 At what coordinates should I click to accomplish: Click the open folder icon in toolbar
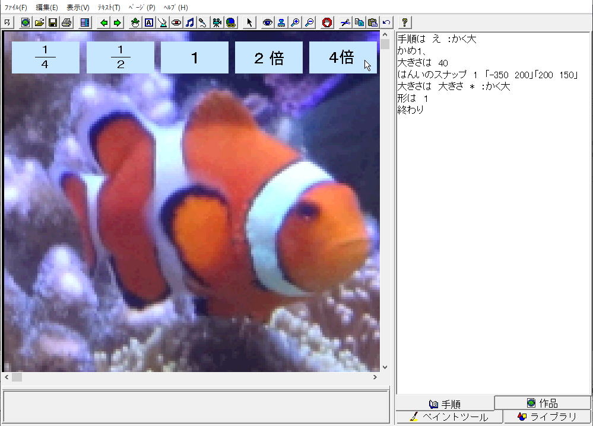pyautogui.click(x=39, y=23)
